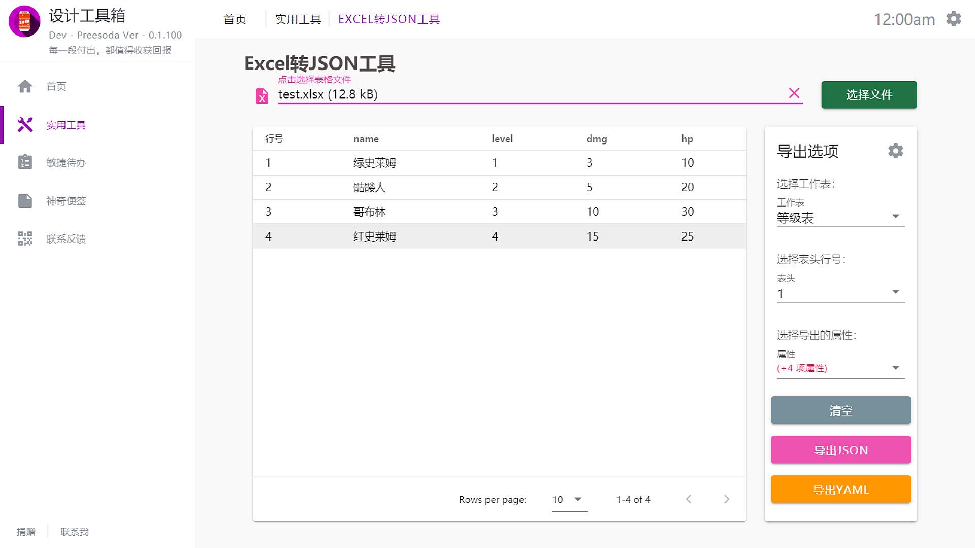
Task: Open the rows per page dropdown
Action: (x=569, y=500)
